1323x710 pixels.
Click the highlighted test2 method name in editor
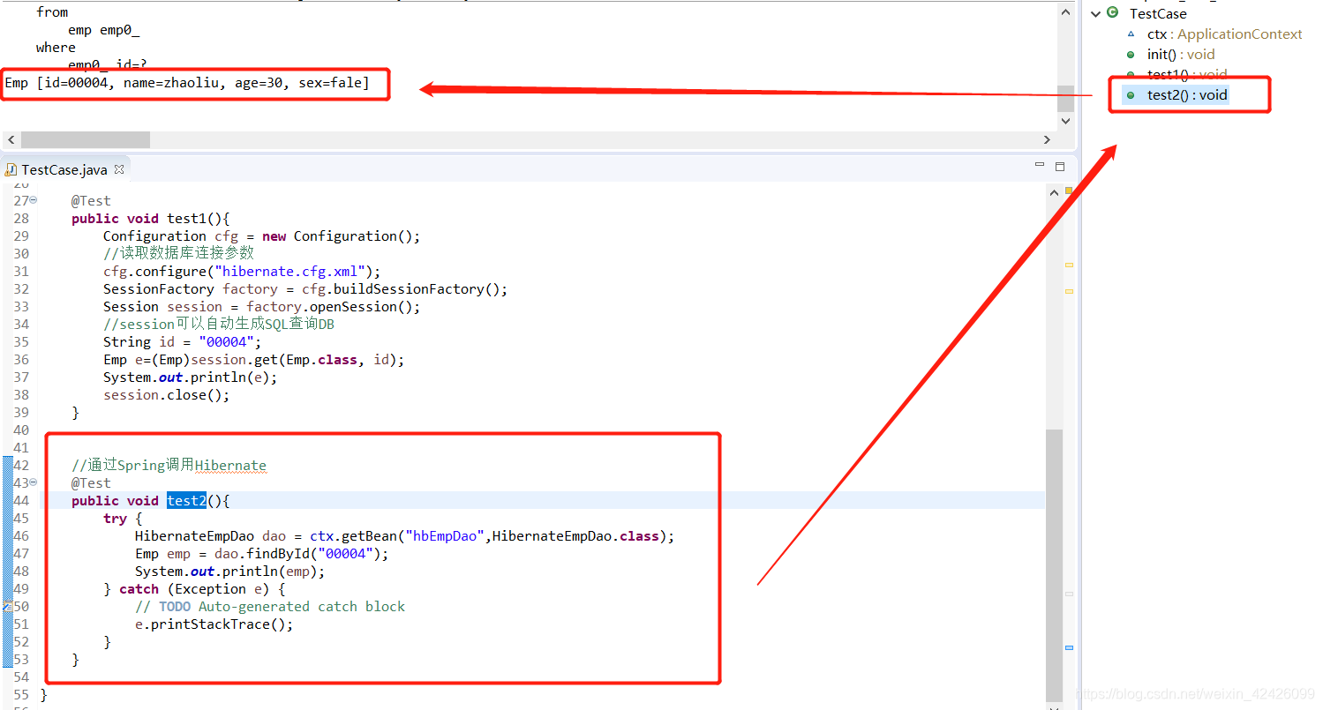pos(186,501)
